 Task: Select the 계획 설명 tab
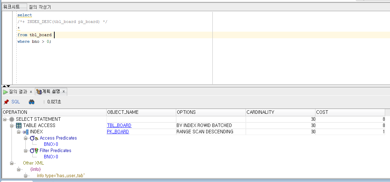click(x=51, y=92)
